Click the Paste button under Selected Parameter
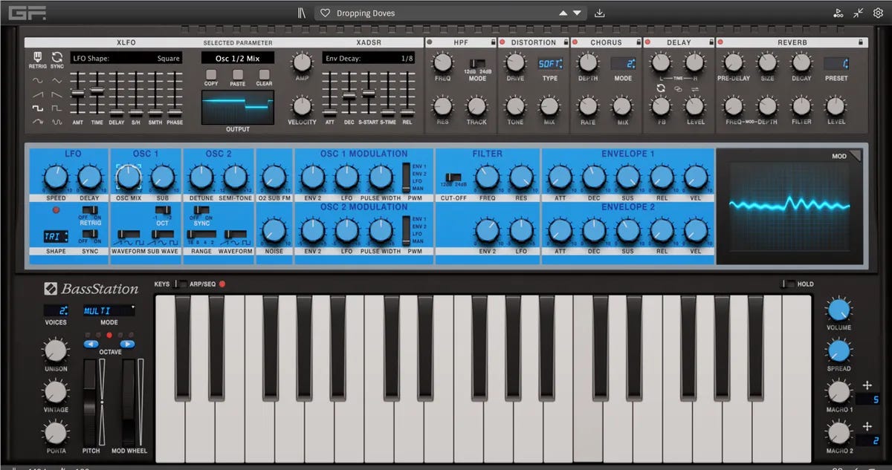Image resolution: width=892 pixels, height=470 pixels. pyautogui.click(x=238, y=74)
